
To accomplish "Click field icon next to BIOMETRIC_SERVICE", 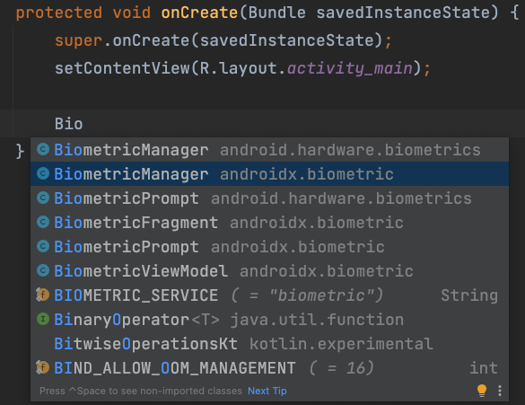I will (x=42, y=295).
